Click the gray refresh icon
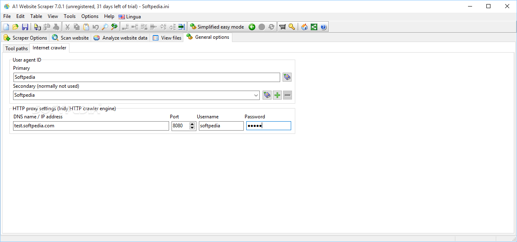517x242 pixels. (x=271, y=27)
